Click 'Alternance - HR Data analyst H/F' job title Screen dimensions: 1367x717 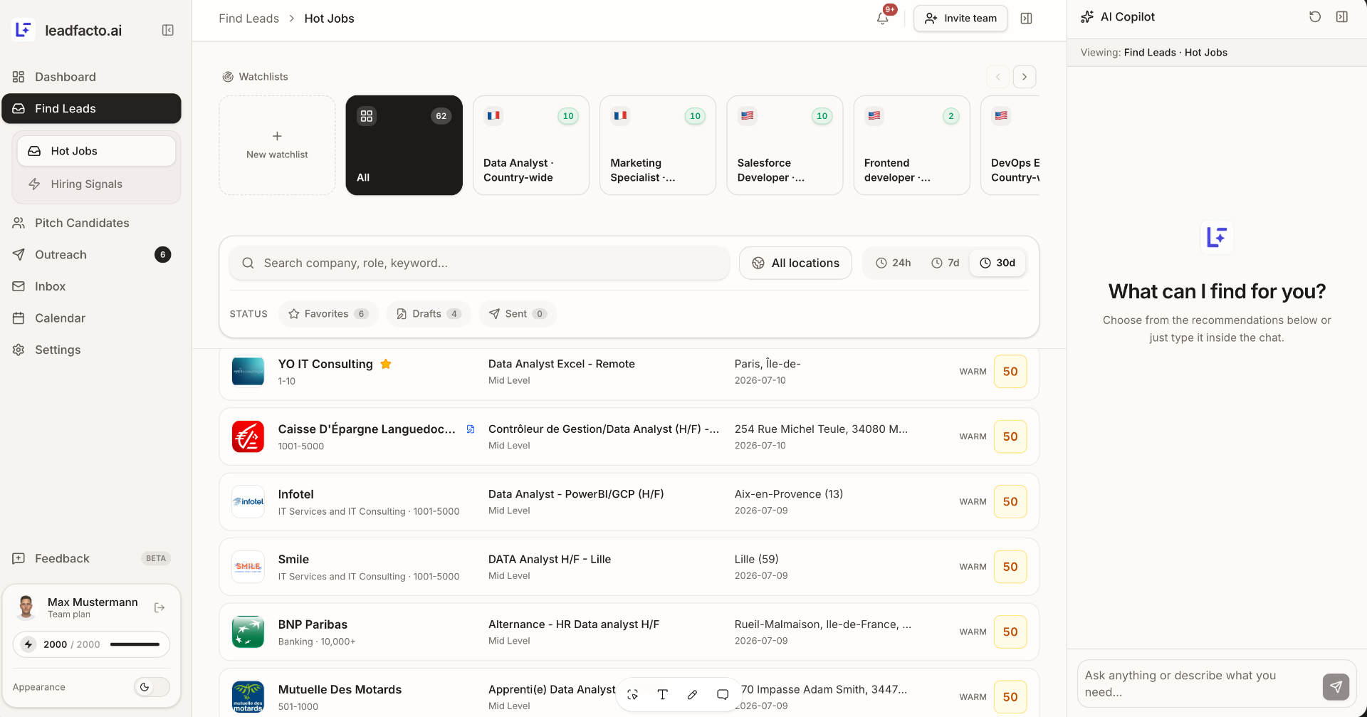[x=574, y=624]
